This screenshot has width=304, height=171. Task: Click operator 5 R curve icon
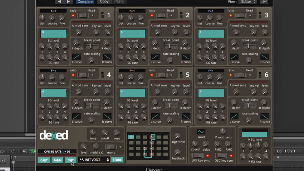(x=186, y=117)
